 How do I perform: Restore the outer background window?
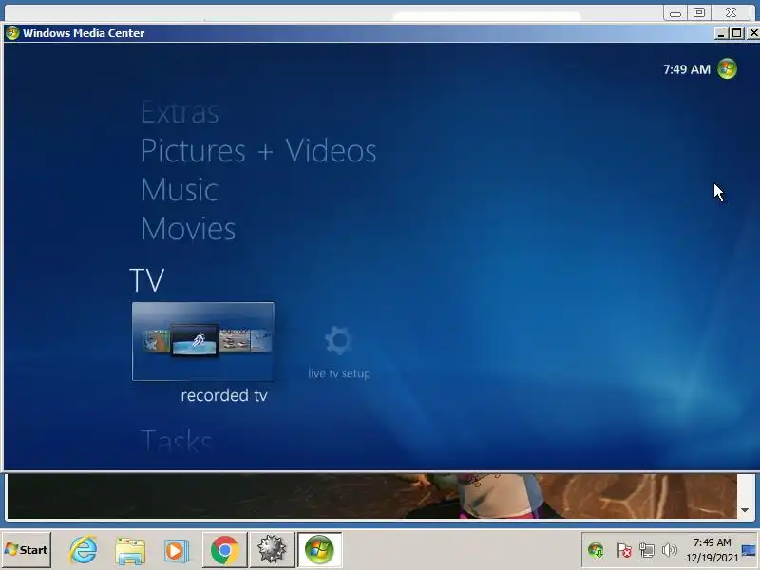[x=699, y=12]
